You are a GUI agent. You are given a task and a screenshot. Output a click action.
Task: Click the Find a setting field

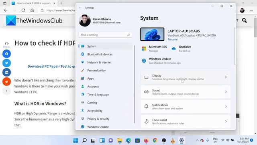point(105,35)
